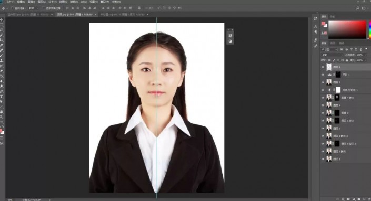Image resolution: width=371 pixels, height=201 pixels.
Task: Click lock all layer icon
Action: tap(347, 60)
